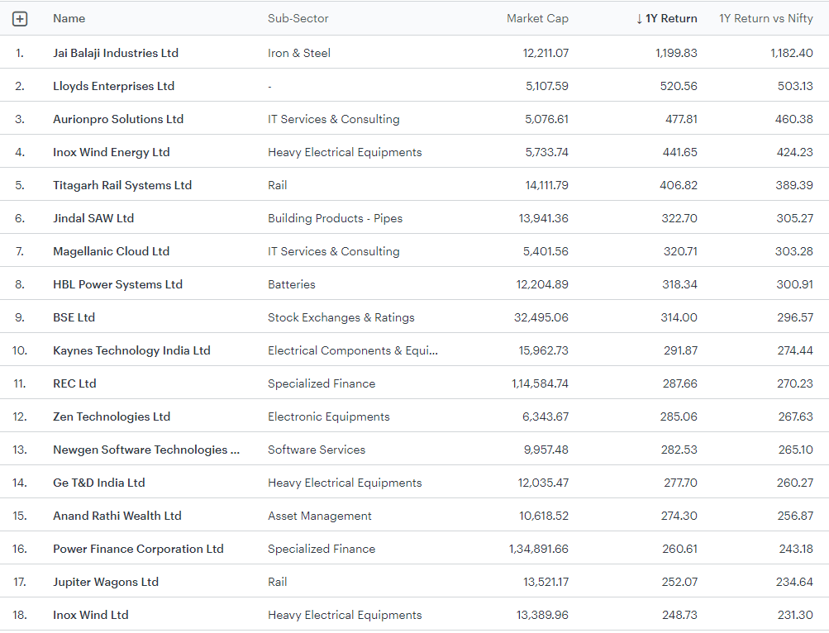Image resolution: width=829 pixels, height=633 pixels.
Task: Click return vs Nifty value 256.87
Action: 794,516
